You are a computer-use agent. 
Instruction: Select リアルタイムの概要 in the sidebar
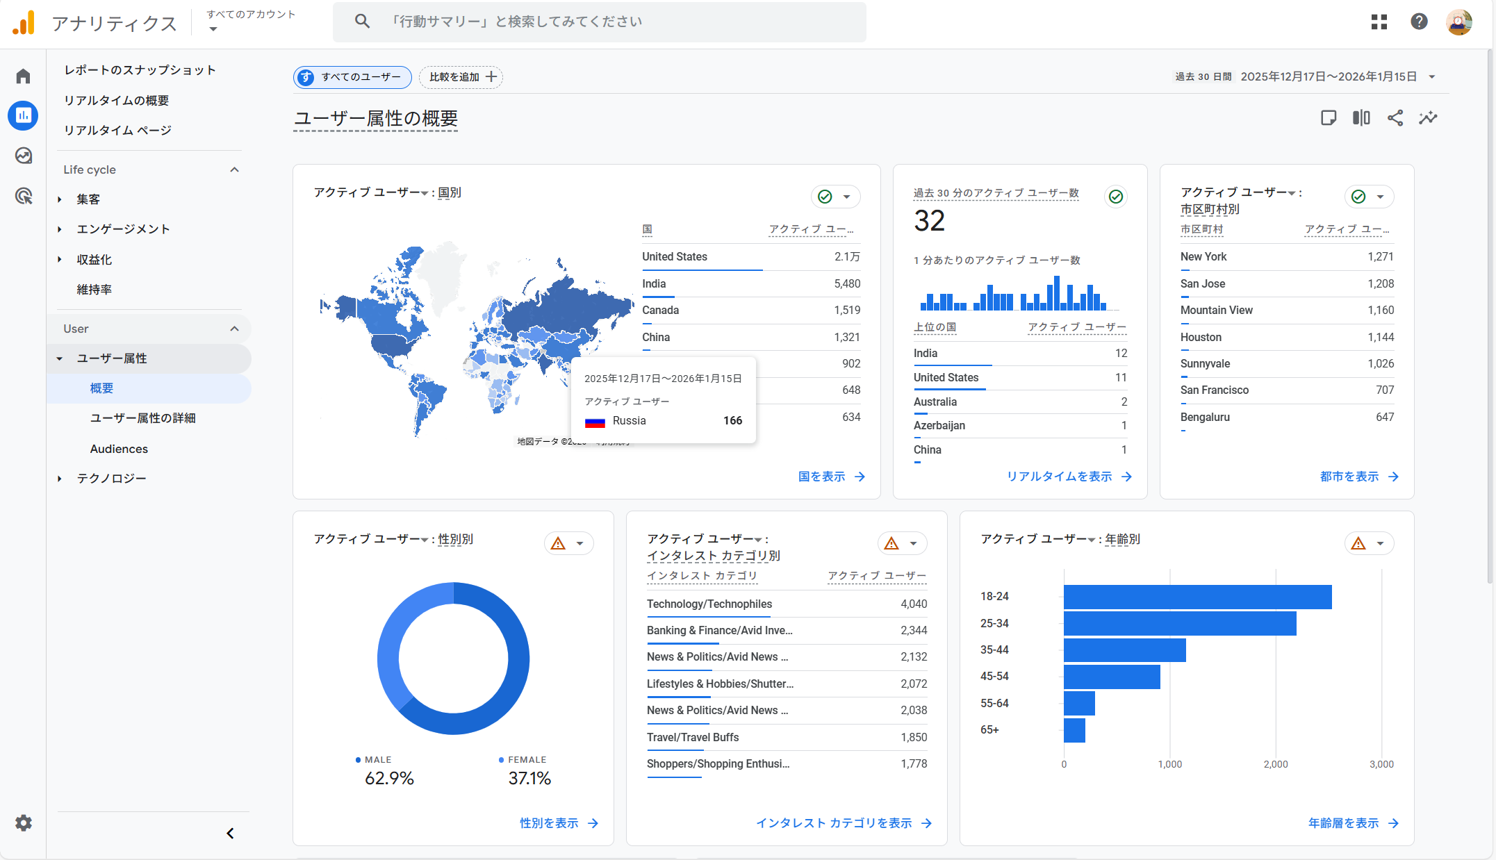[x=116, y=101]
